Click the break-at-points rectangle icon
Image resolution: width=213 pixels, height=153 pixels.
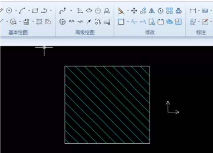[x=161, y=22]
